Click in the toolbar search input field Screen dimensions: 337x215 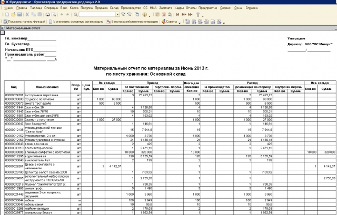coord(97,15)
